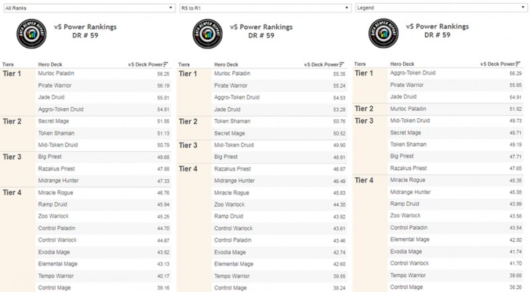Click value 56.25 for Murloc Paladin
This screenshot has height=292, width=531.
click(x=163, y=74)
